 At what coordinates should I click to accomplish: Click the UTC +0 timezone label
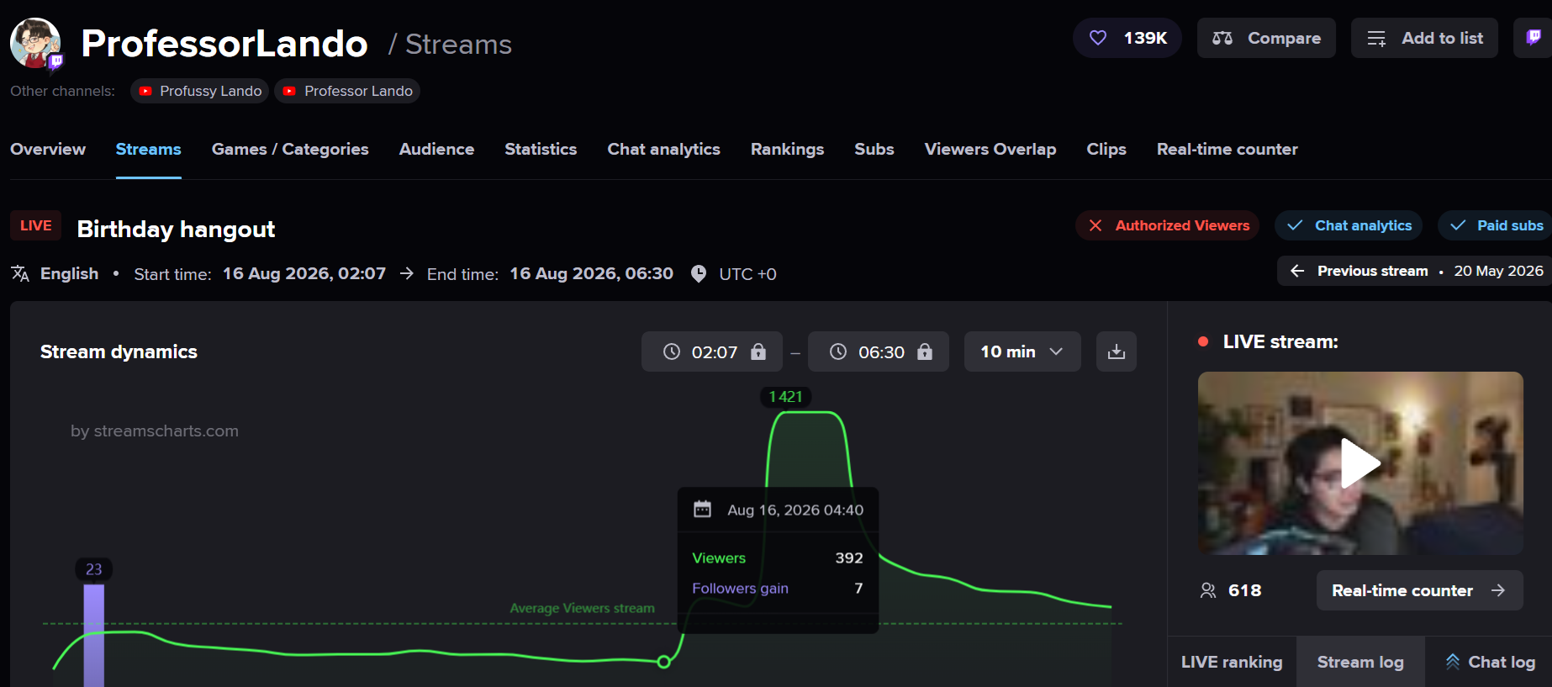[x=747, y=274]
